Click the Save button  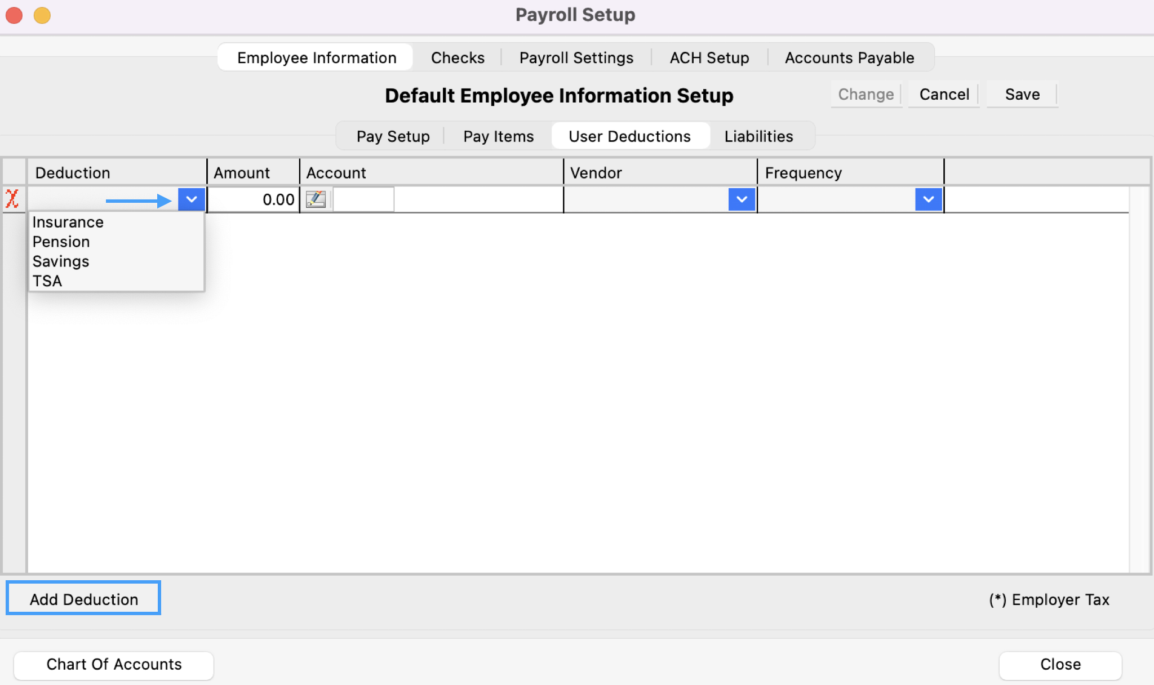point(1022,94)
